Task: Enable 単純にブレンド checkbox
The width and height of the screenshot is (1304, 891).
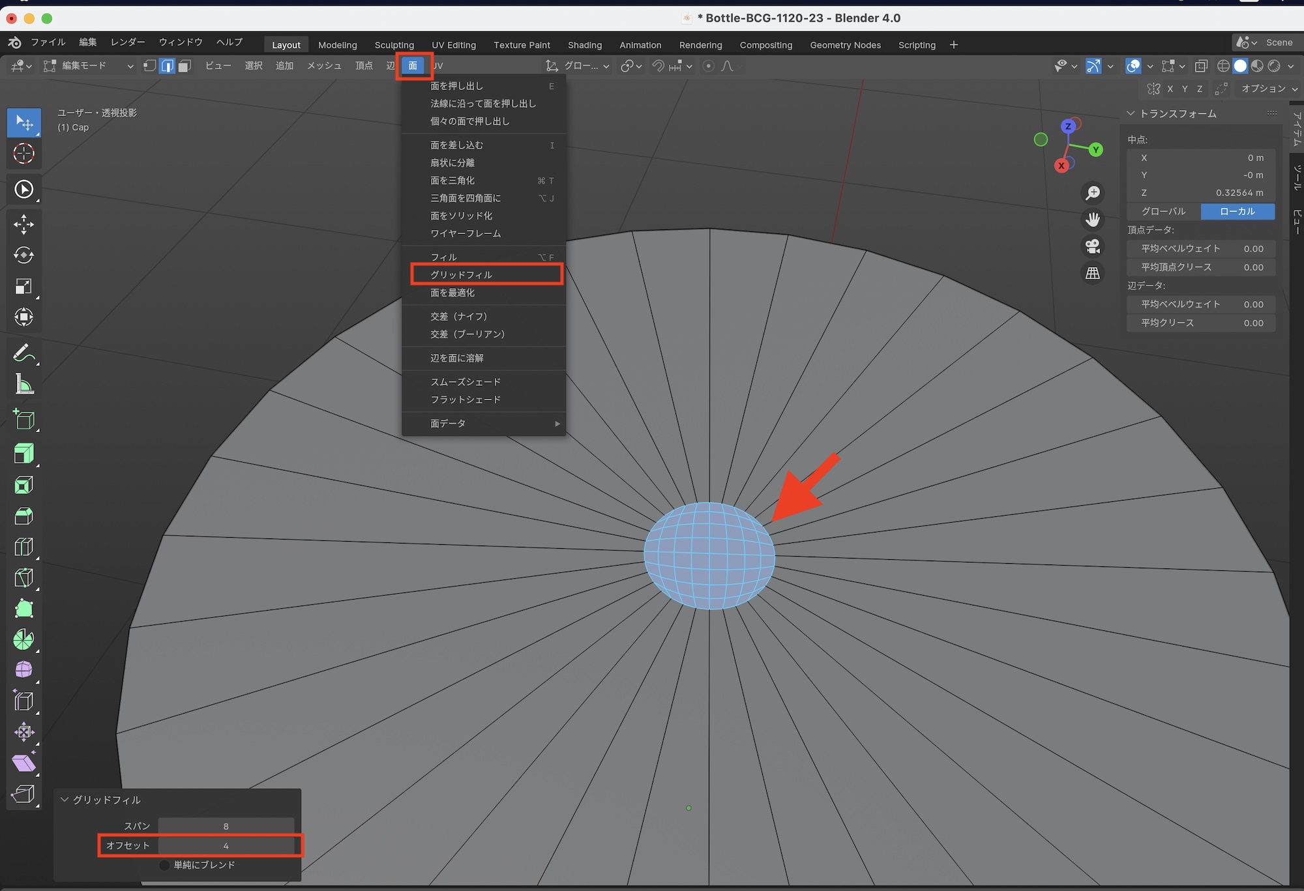Action: [165, 865]
